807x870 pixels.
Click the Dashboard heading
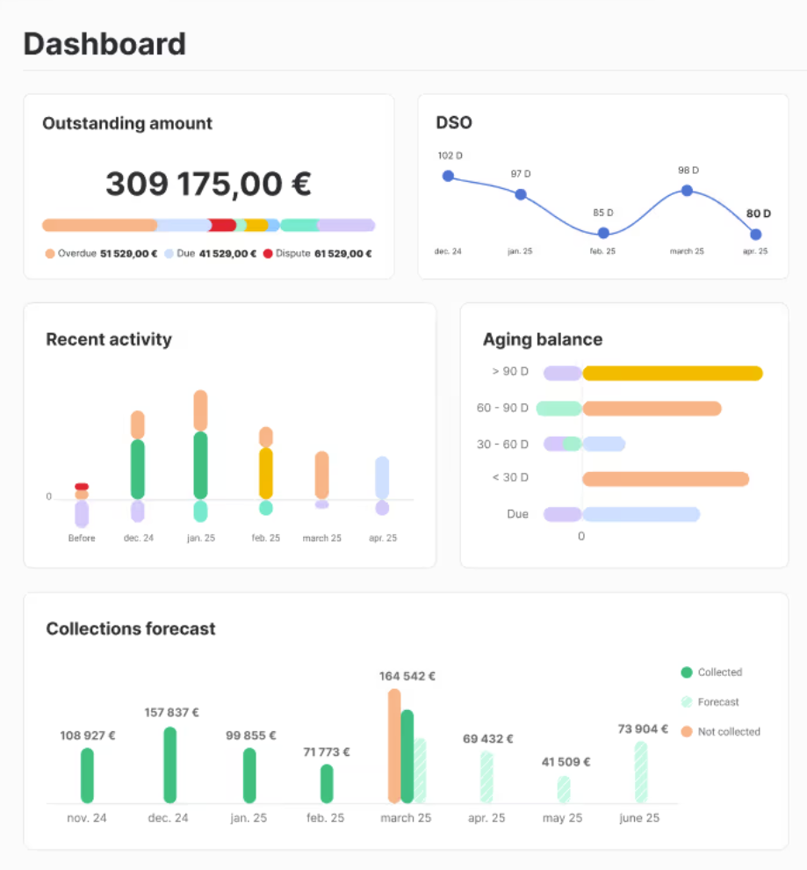[104, 44]
